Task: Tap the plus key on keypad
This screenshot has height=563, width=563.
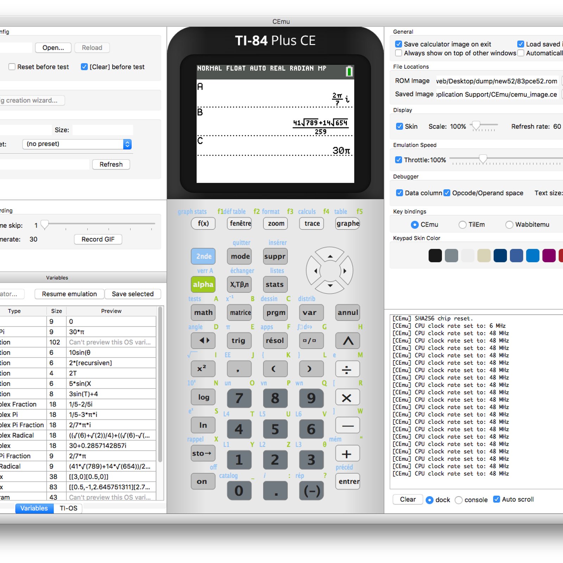Action: pyautogui.click(x=347, y=454)
